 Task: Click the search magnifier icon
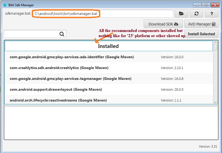coord(62,34)
